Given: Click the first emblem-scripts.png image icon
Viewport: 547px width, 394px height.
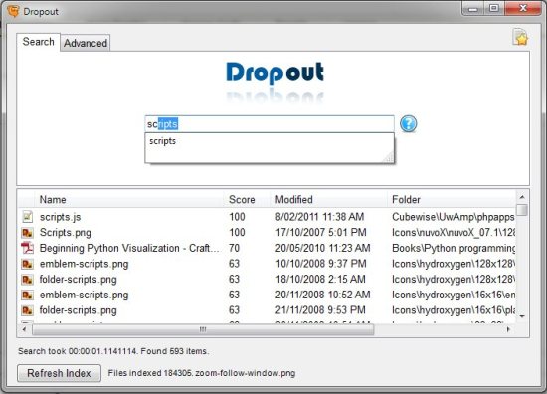Looking at the screenshot, I should (x=27, y=264).
